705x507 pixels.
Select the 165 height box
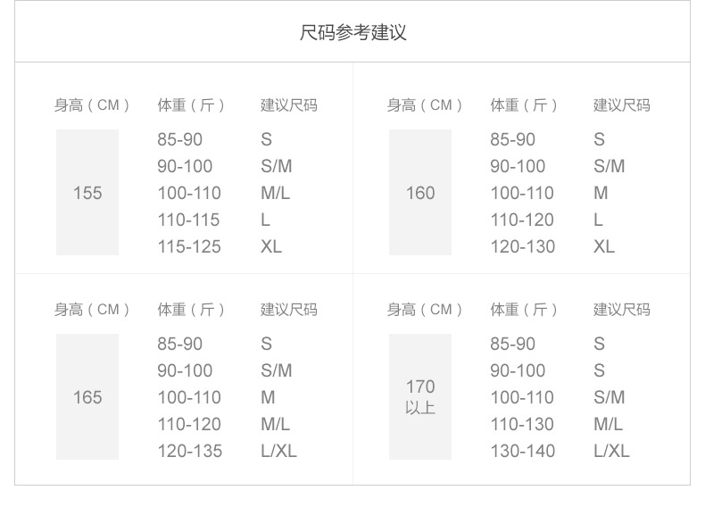tap(87, 397)
